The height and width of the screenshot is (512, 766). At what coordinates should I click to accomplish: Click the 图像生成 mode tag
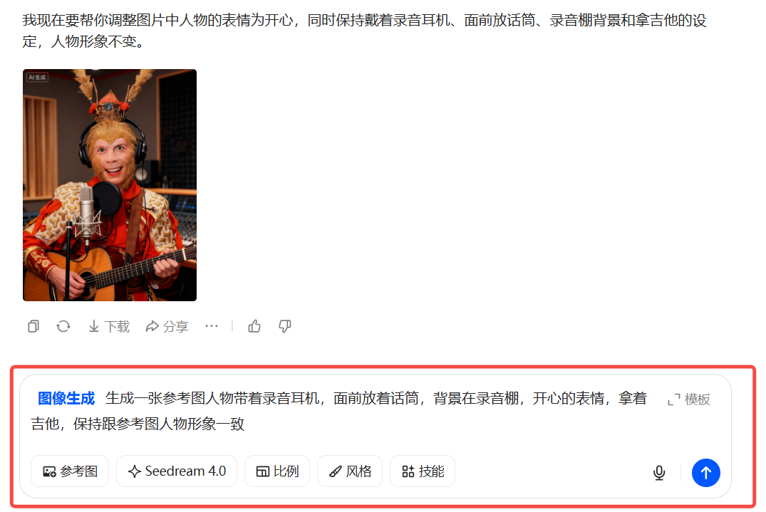[x=66, y=398]
